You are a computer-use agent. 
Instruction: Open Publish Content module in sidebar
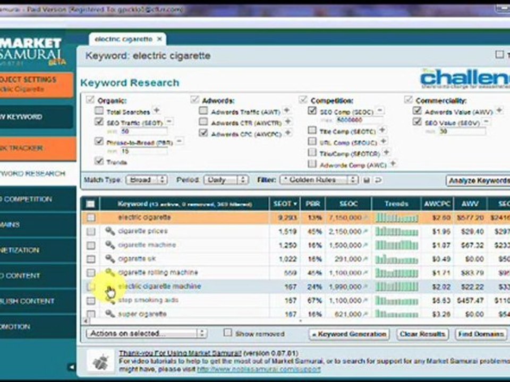(38, 301)
